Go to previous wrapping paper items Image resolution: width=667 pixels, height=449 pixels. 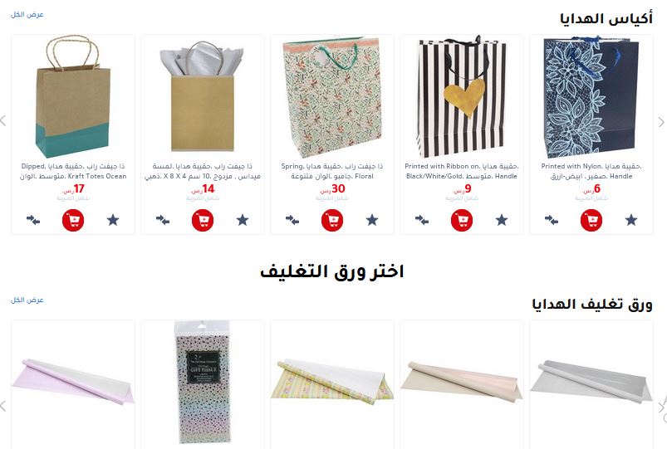tap(3, 406)
